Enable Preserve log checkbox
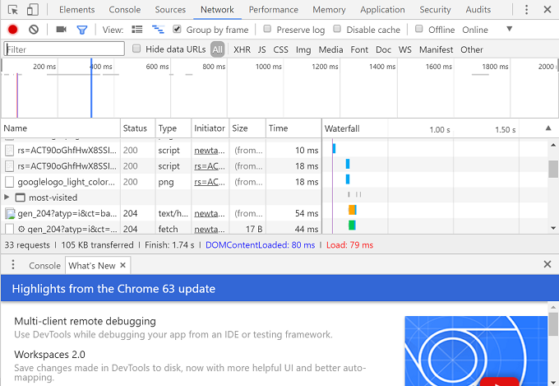 tap(267, 29)
